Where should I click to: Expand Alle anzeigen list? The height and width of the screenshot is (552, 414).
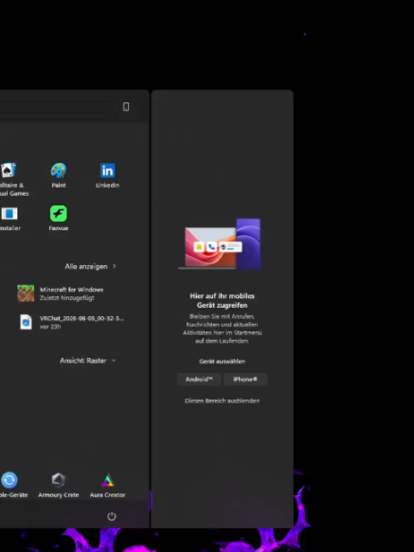click(90, 266)
